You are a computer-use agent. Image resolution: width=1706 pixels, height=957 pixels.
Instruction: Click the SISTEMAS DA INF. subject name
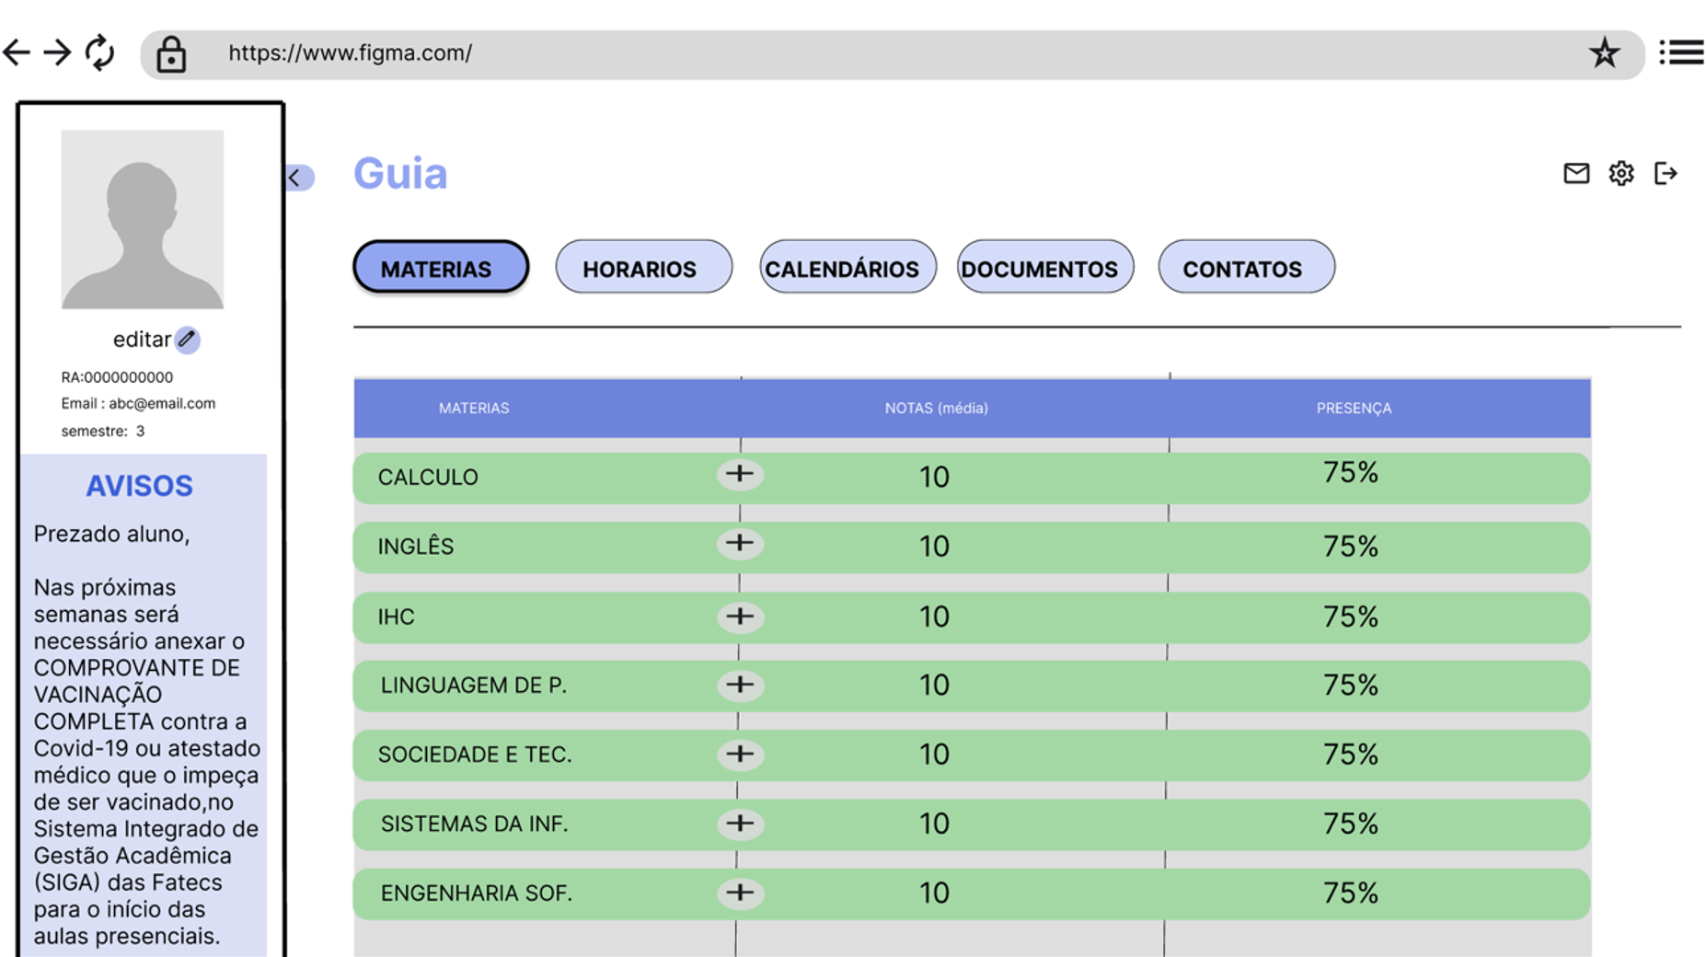pos(475,824)
